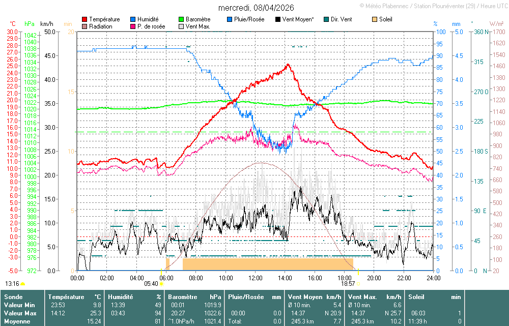Click the Sonde header in the summary table

[13, 297]
